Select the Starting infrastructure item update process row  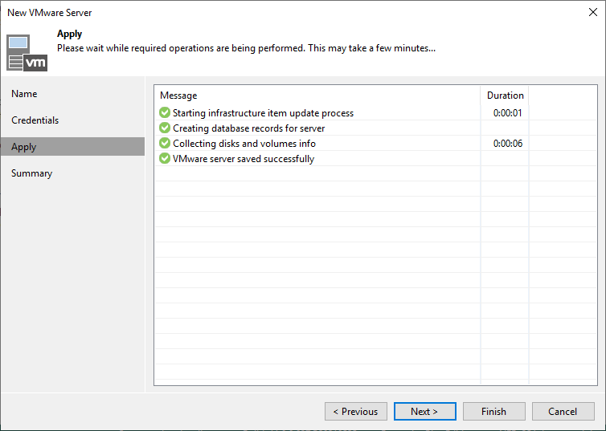[x=375, y=112]
